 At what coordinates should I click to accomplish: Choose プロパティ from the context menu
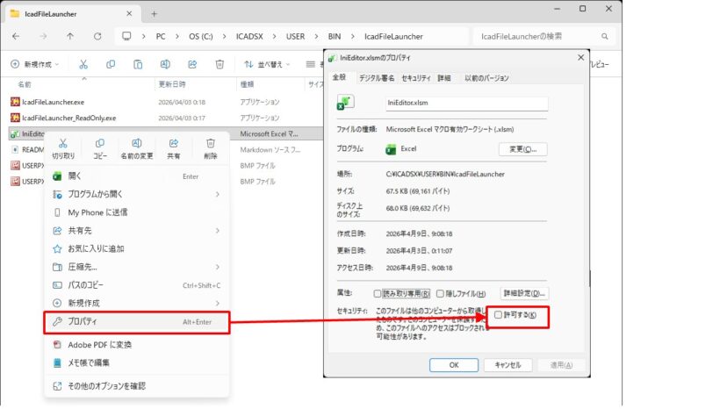coord(136,322)
